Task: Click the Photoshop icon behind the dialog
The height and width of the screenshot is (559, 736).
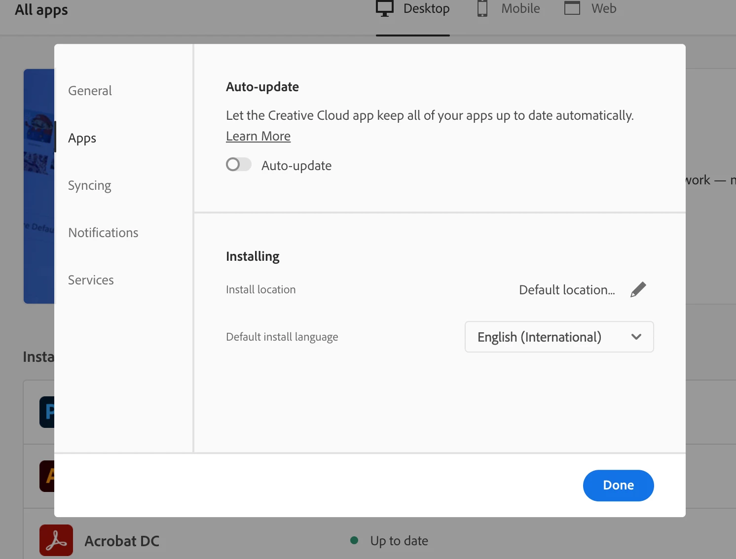Action: click(x=47, y=412)
